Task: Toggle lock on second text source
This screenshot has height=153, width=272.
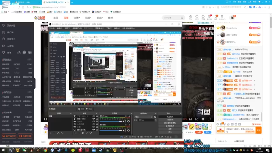Action: [x=97, y=119]
